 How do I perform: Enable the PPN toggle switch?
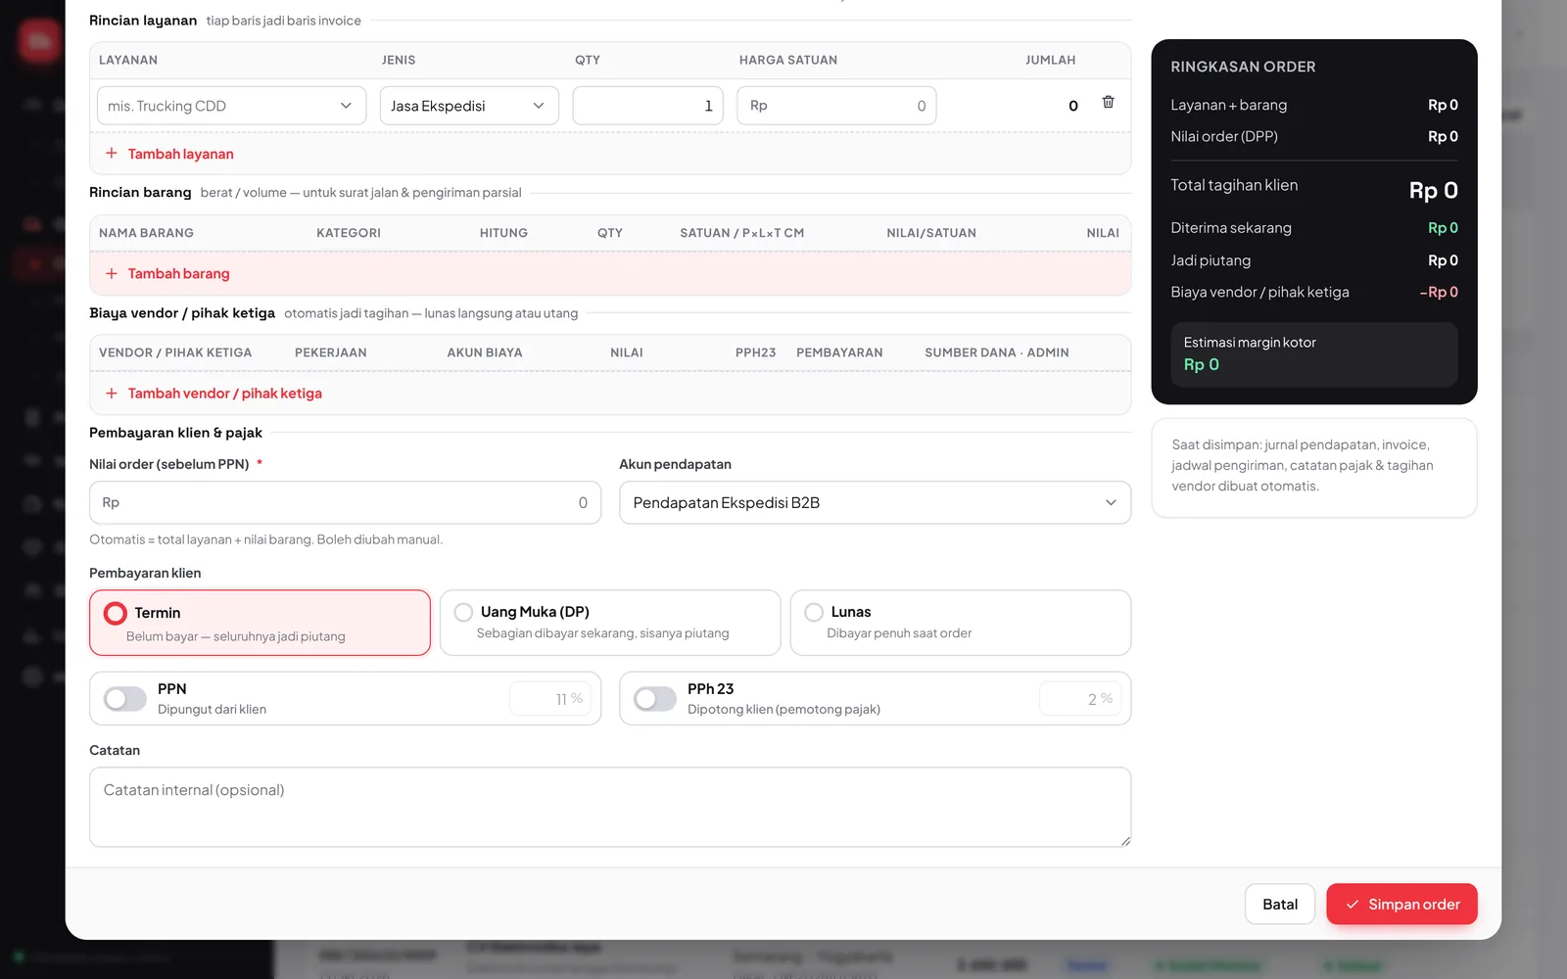click(x=125, y=698)
